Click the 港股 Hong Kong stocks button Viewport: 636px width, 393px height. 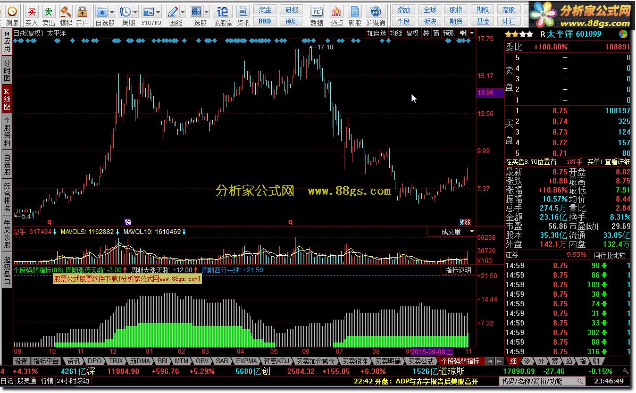click(508, 10)
